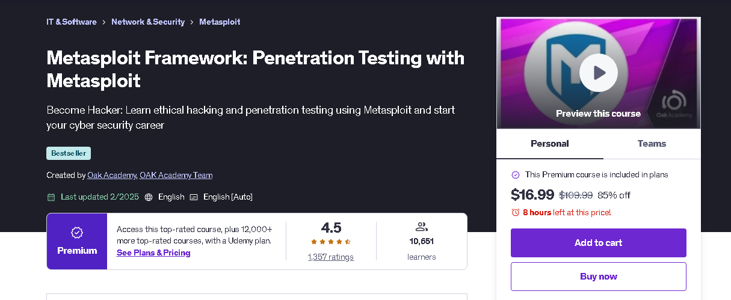Click the globe language icon
Image resolution: width=731 pixels, height=300 pixels.
[x=149, y=197]
